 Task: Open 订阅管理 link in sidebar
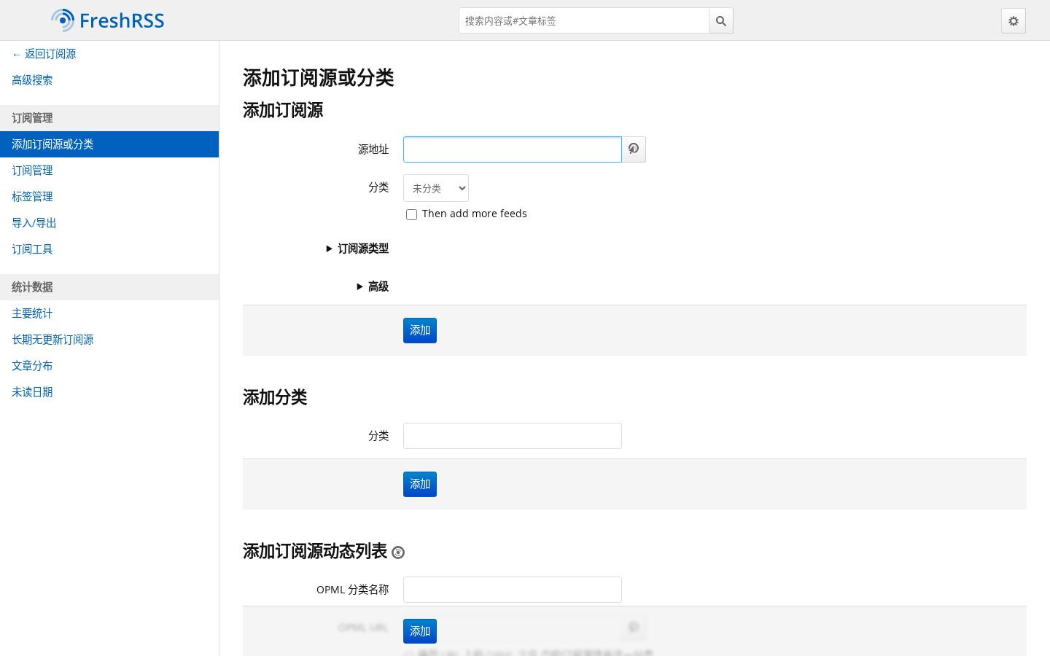tap(109, 171)
